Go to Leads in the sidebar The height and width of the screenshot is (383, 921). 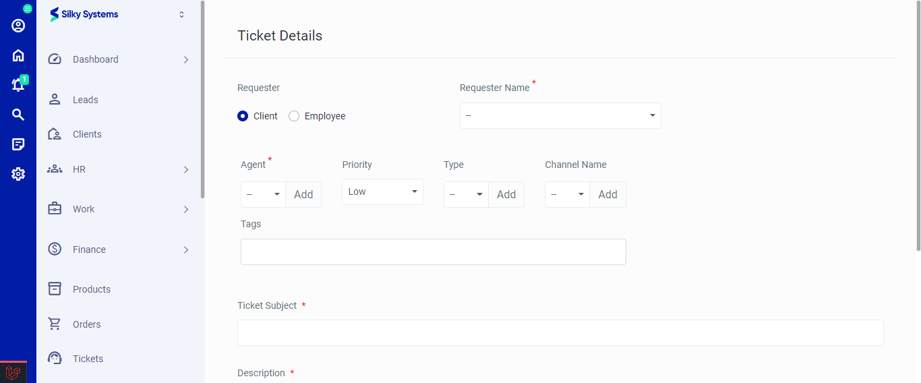coord(86,100)
